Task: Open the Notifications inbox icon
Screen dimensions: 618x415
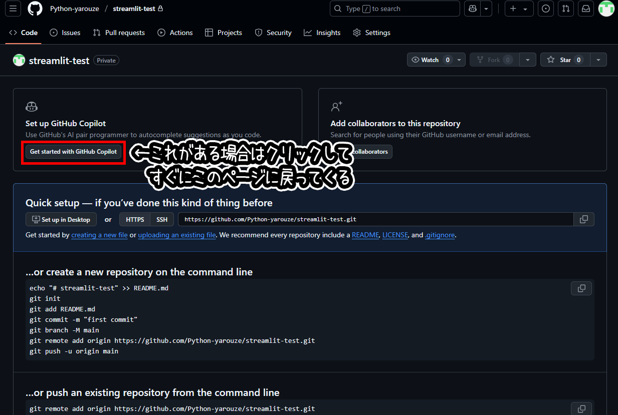Action: point(585,9)
